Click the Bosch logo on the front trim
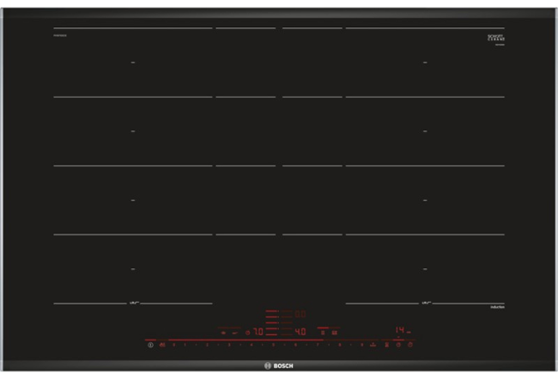 pos(278,364)
